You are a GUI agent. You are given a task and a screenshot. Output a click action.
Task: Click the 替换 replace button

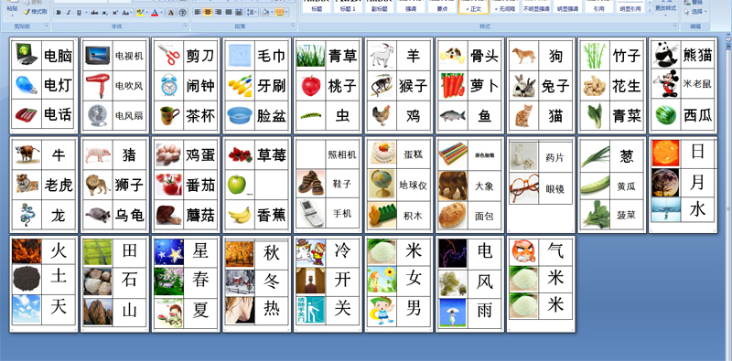point(694,3)
